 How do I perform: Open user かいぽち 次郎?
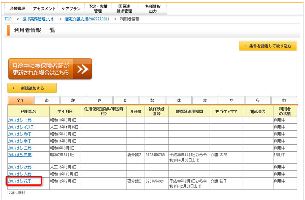[x=20, y=167]
